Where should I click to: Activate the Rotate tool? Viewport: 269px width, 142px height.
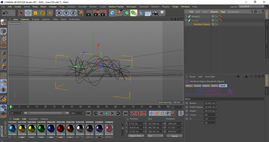(42, 13)
